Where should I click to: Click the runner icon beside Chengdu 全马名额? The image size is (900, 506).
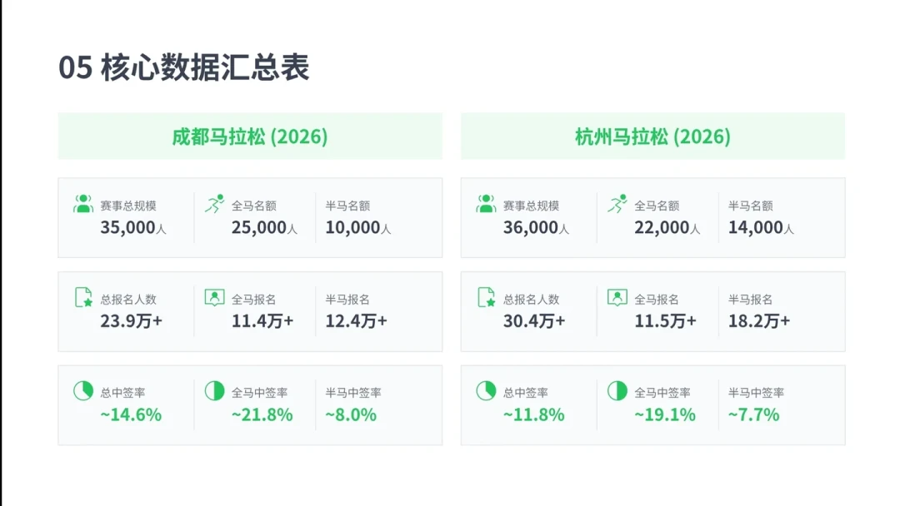pyautogui.click(x=215, y=203)
